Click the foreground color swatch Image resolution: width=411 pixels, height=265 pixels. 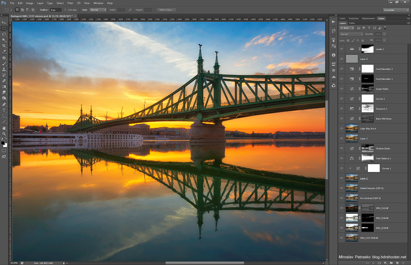(x=3, y=143)
